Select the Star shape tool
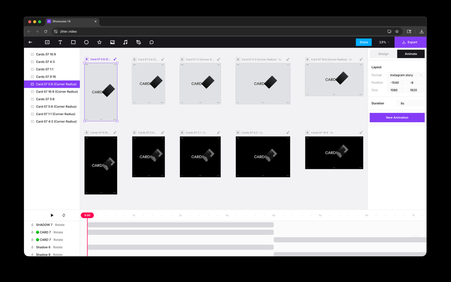This screenshot has width=451, height=282. 99,42
